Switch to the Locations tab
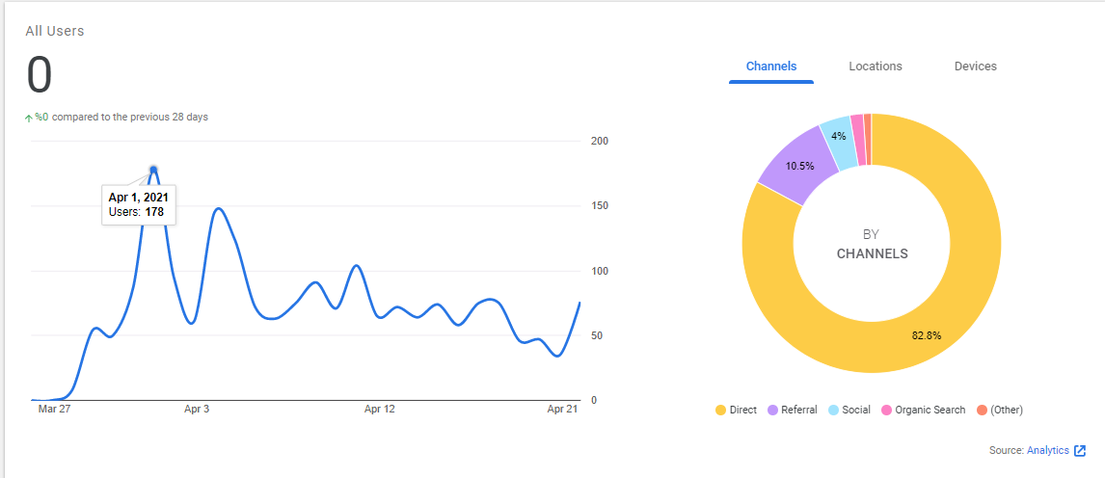The image size is (1105, 478). tap(876, 66)
